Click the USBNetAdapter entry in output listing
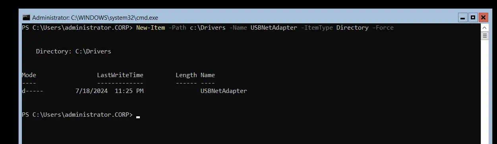Screen dimensions: 497x144 (x=224, y=91)
